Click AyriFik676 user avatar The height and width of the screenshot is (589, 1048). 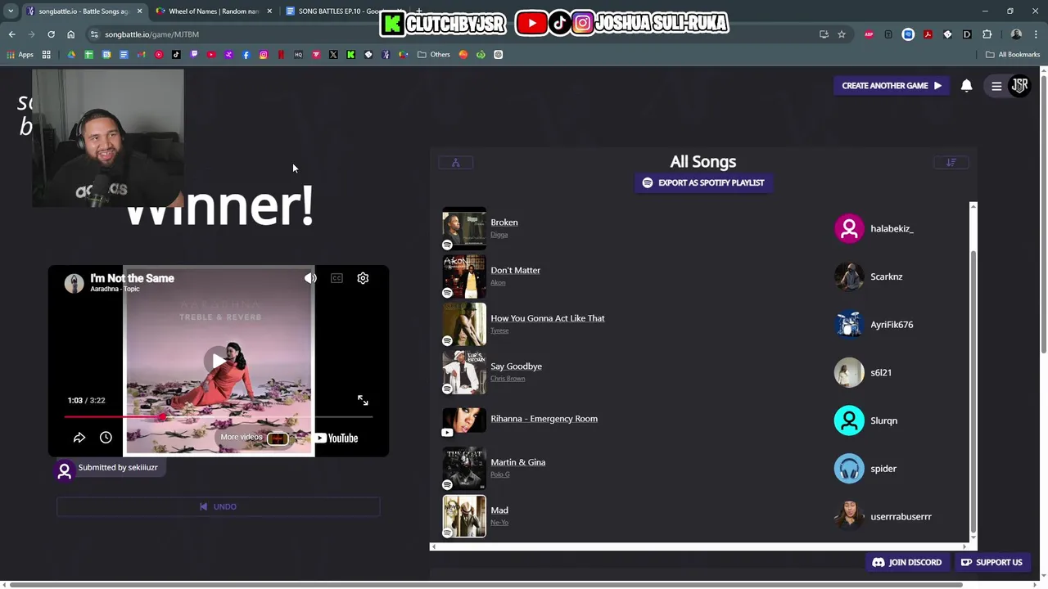point(849,325)
